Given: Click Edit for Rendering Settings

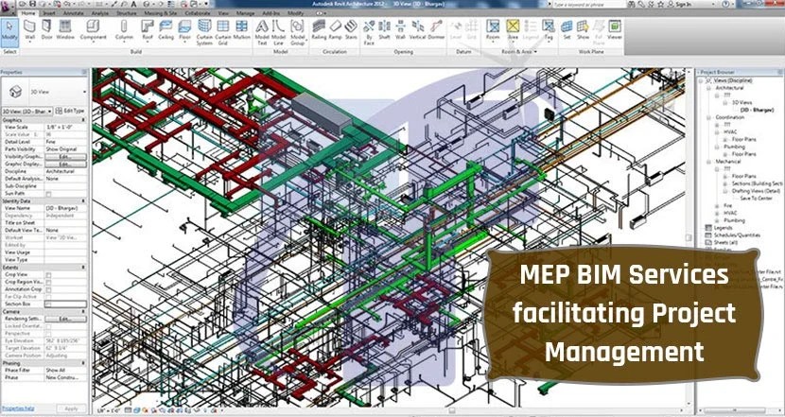Looking at the screenshot, I should 65,319.
